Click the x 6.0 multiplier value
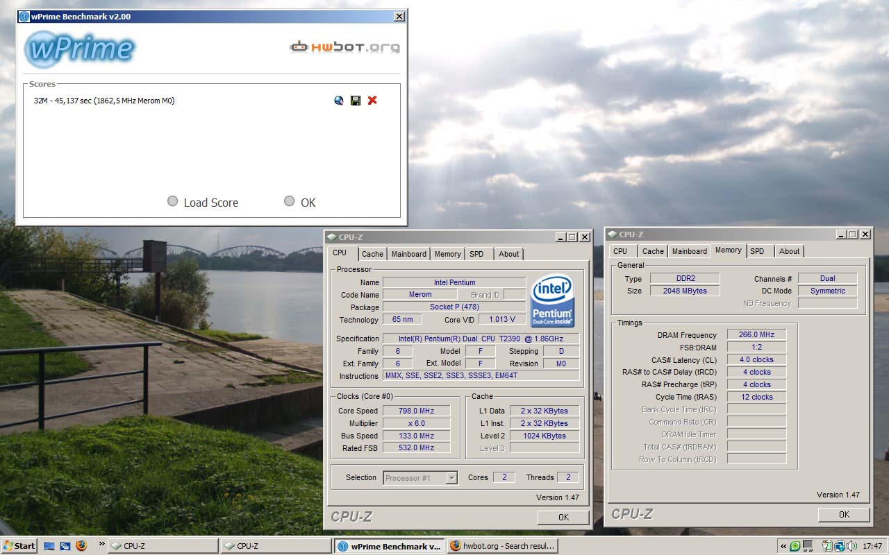Viewport: 889px width, 555px height. tap(416, 423)
